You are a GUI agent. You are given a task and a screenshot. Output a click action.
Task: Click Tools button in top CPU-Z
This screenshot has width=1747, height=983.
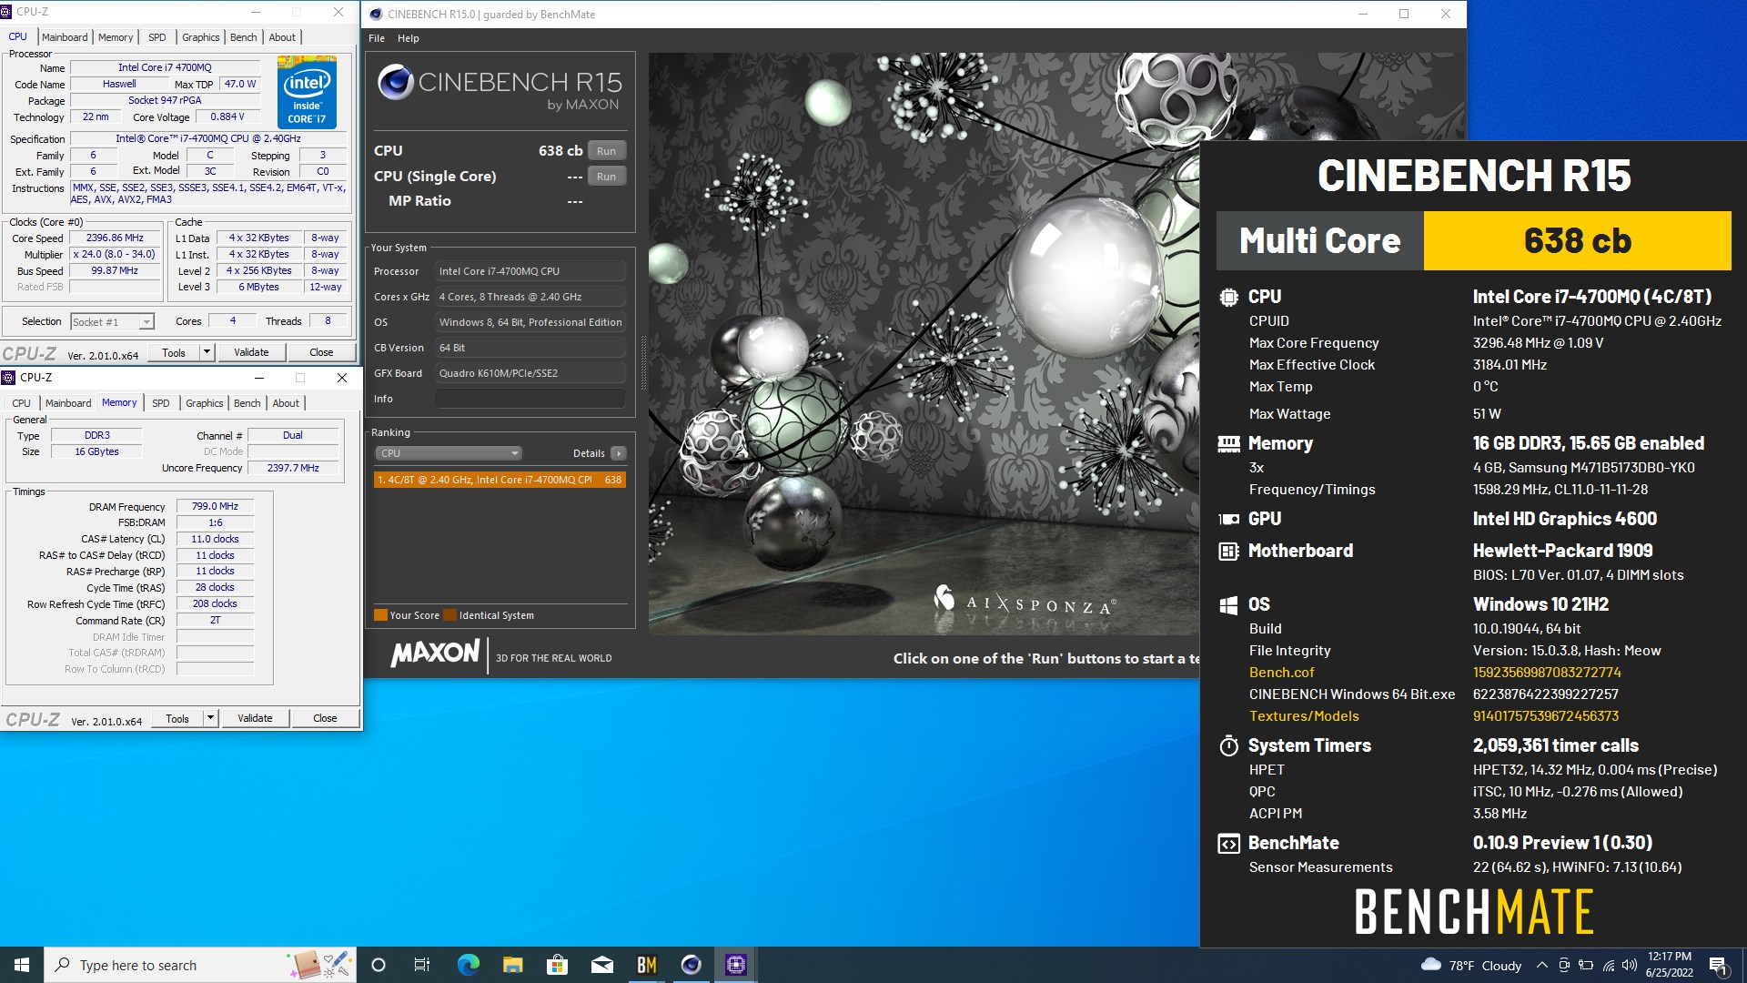pos(174,352)
